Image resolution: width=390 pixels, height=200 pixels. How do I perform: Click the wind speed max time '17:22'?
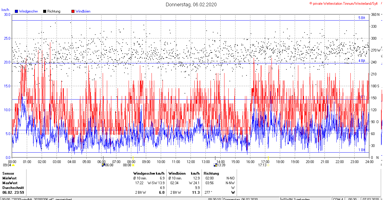coord(139,183)
